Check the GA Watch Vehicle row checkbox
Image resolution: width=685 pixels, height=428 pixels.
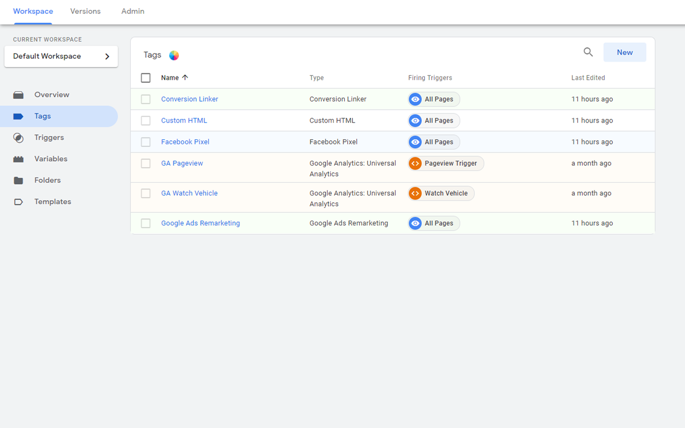tap(146, 193)
